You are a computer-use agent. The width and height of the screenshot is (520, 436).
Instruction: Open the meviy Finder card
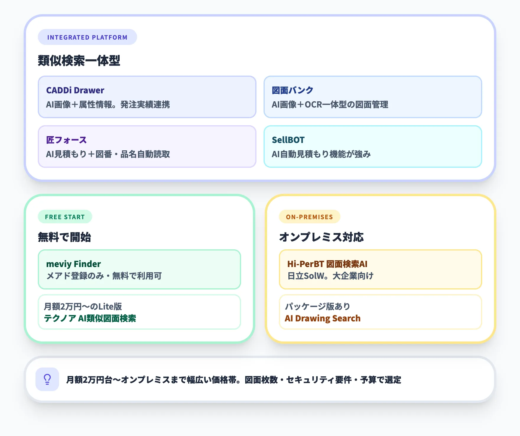(x=139, y=269)
